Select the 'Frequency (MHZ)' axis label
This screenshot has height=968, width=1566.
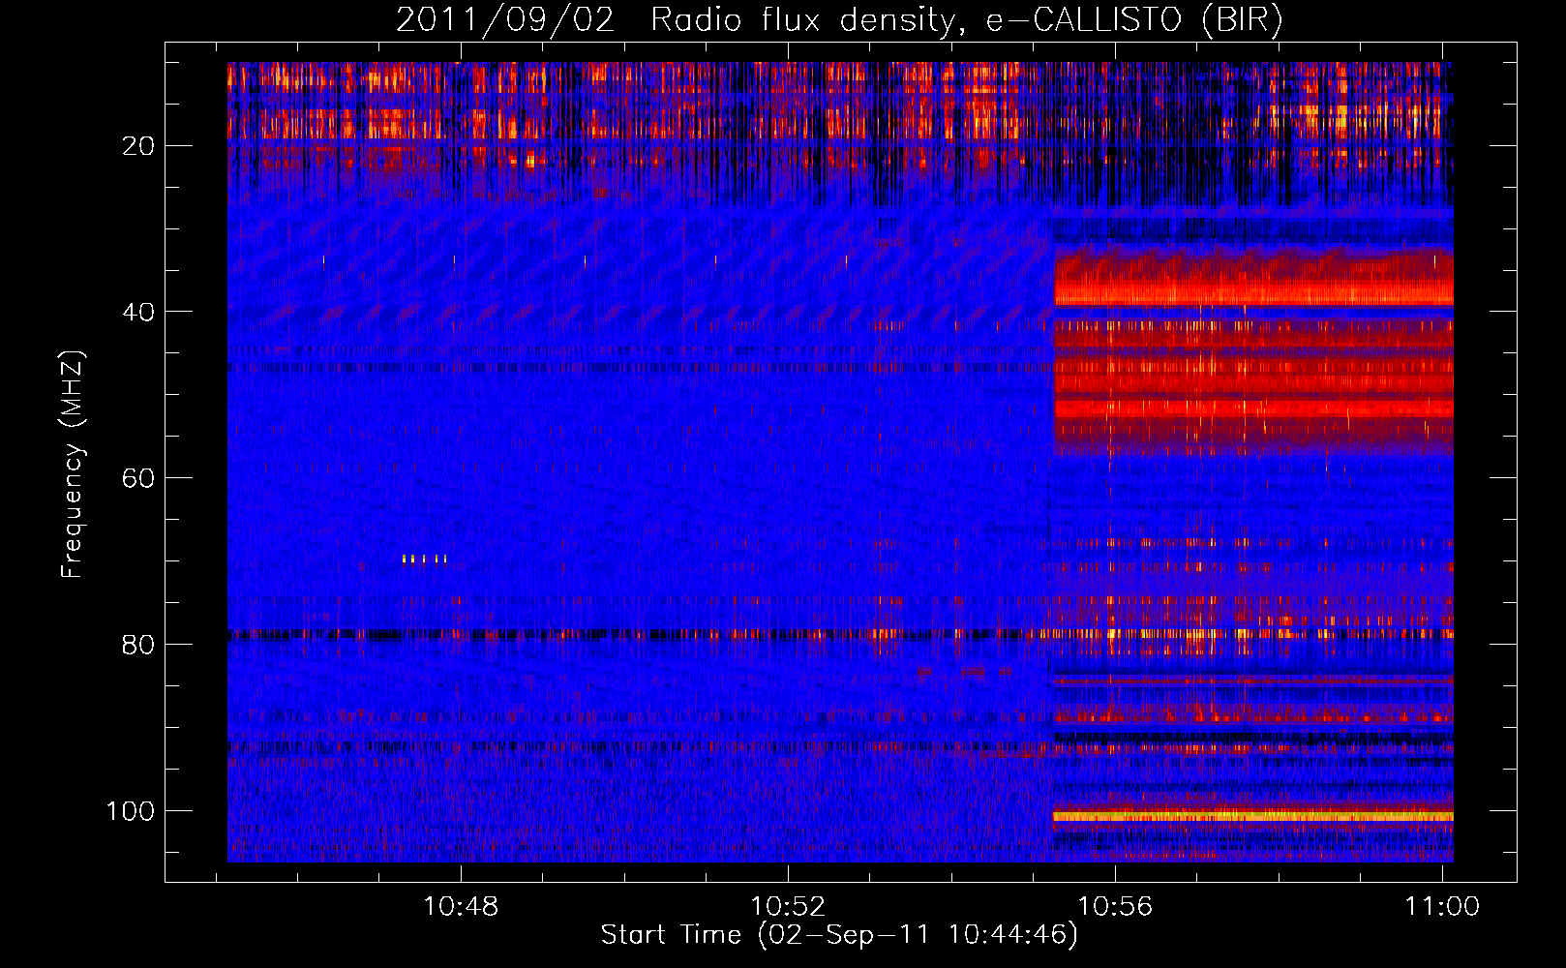[73, 464]
